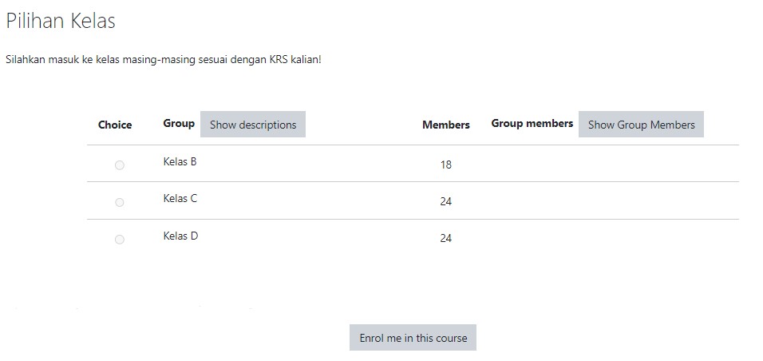Pick the Kelas D radio button

tap(119, 240)
